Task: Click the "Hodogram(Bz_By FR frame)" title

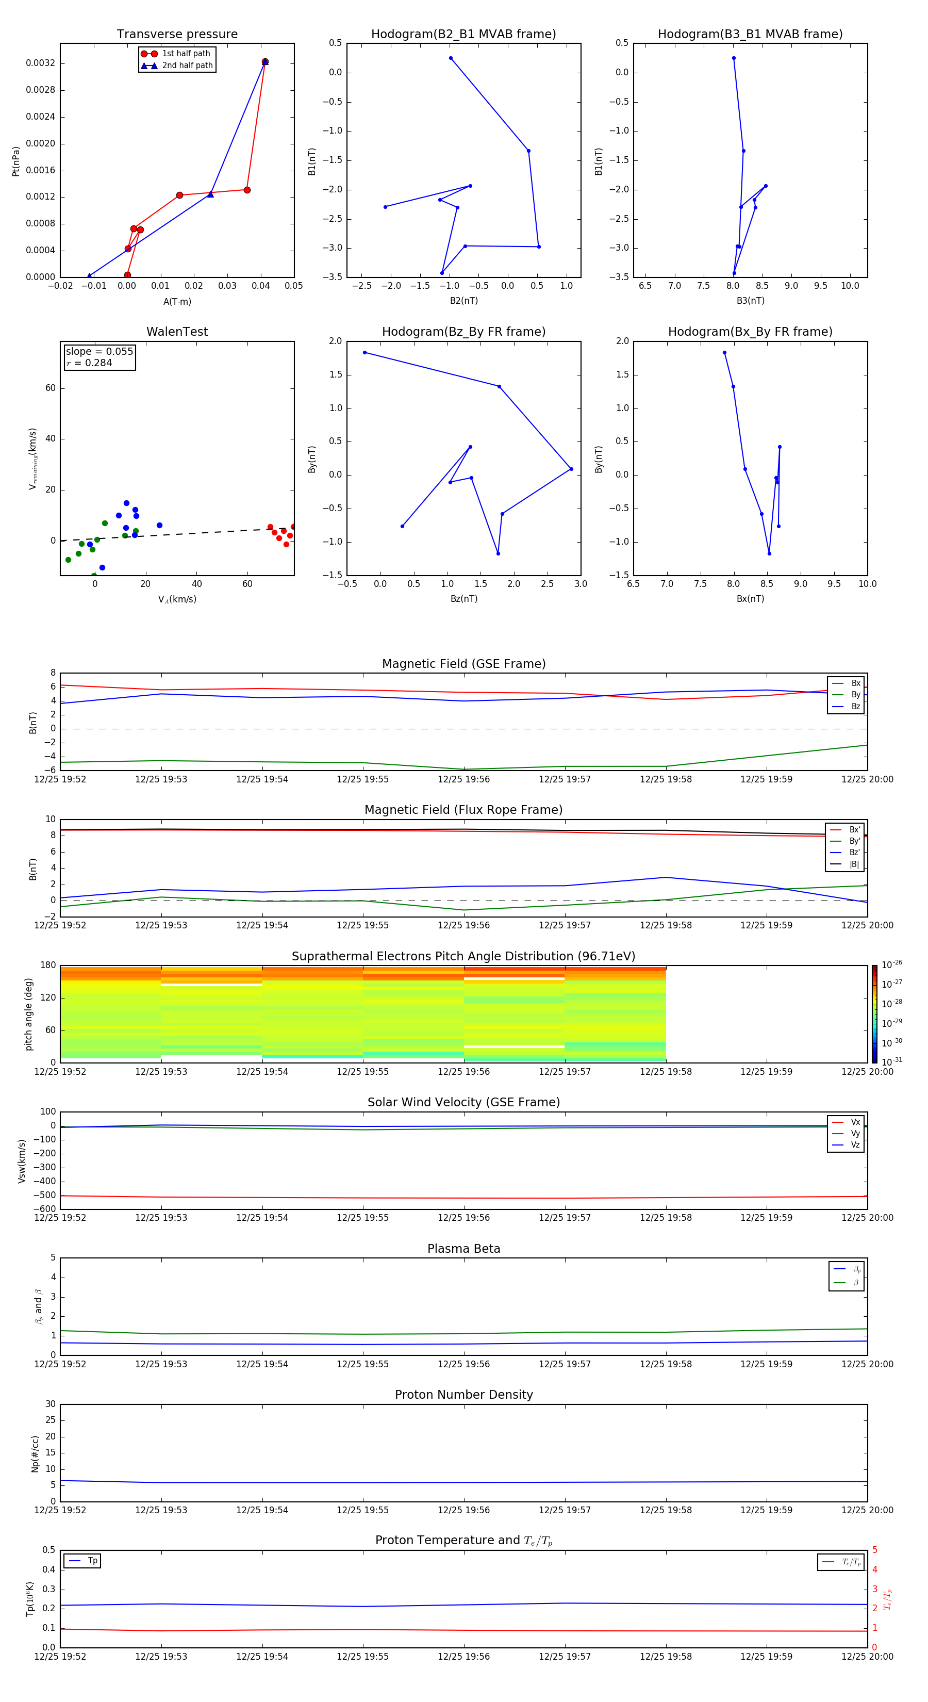Action: (463, 332)
